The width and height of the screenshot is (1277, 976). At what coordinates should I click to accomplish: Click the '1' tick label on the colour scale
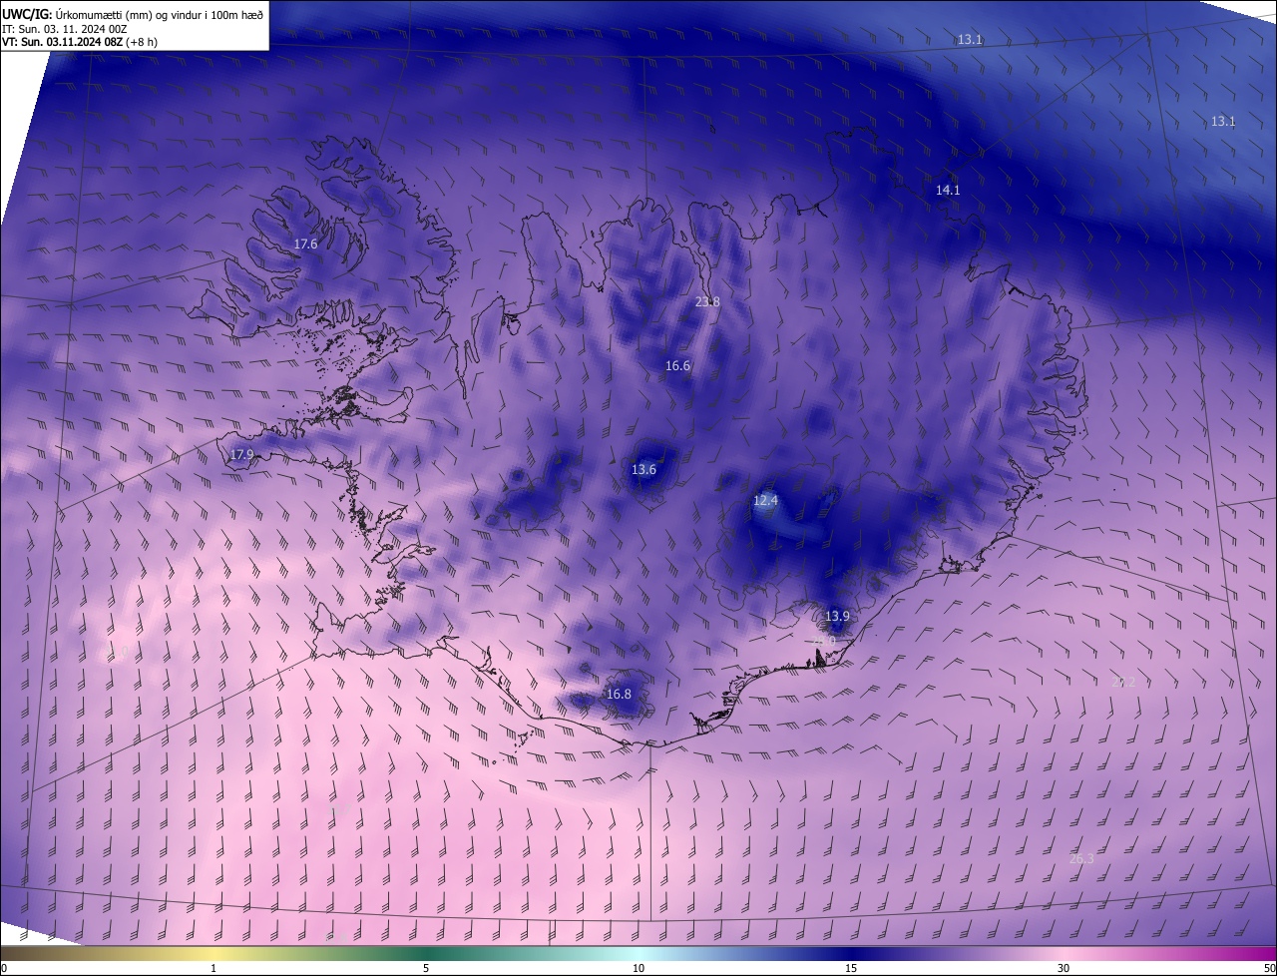point(213,968)
